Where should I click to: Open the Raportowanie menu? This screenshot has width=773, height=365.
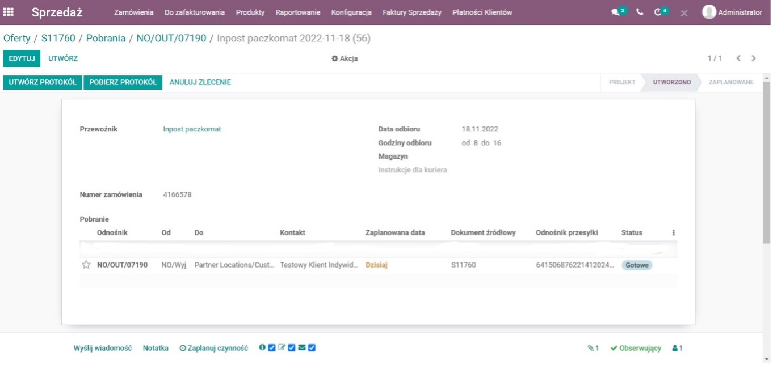tap(298, 12)
